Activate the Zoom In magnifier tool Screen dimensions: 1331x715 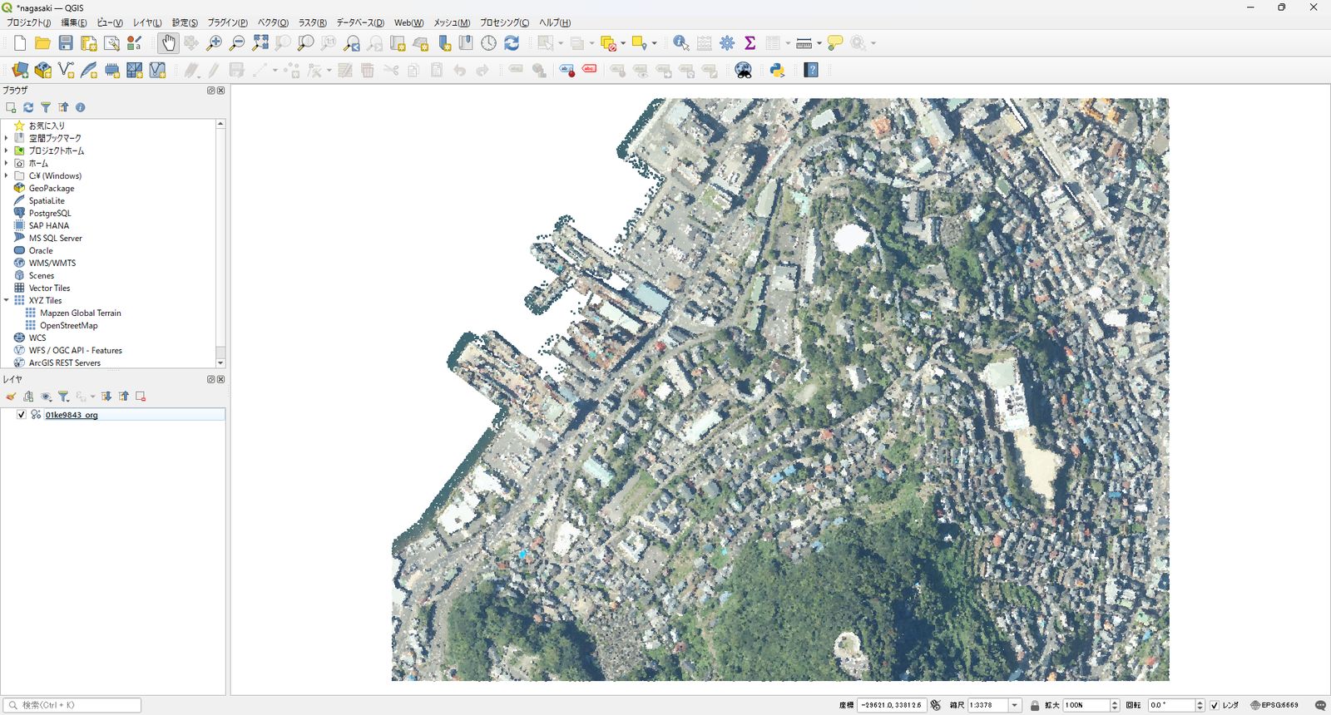point(214,43)
